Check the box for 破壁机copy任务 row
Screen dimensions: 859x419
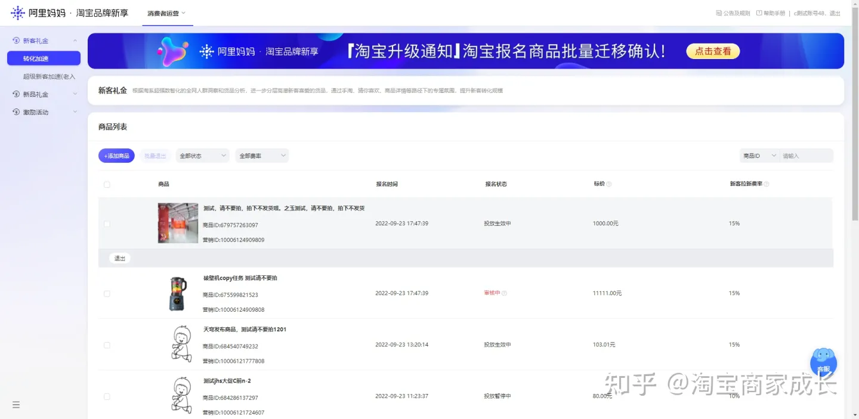107,294
